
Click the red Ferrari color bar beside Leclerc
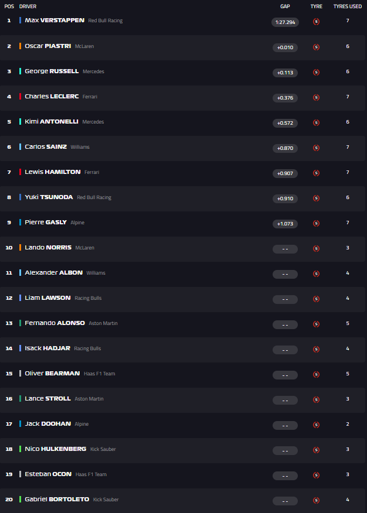coord(21,96)
